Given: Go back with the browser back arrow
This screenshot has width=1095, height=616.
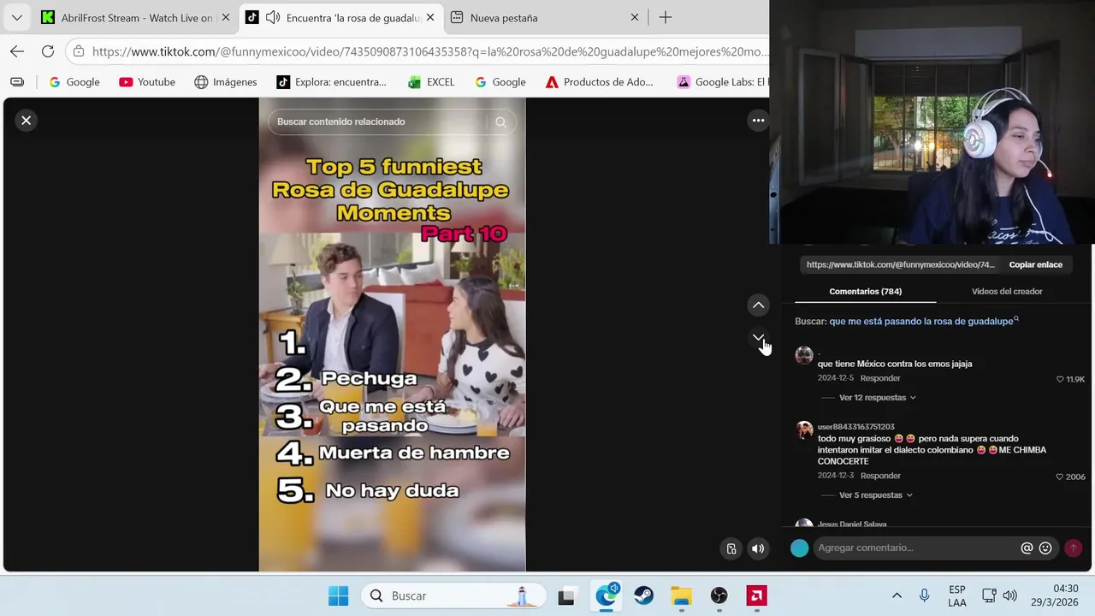Looking at the screenshot, I should coord(17,51).
